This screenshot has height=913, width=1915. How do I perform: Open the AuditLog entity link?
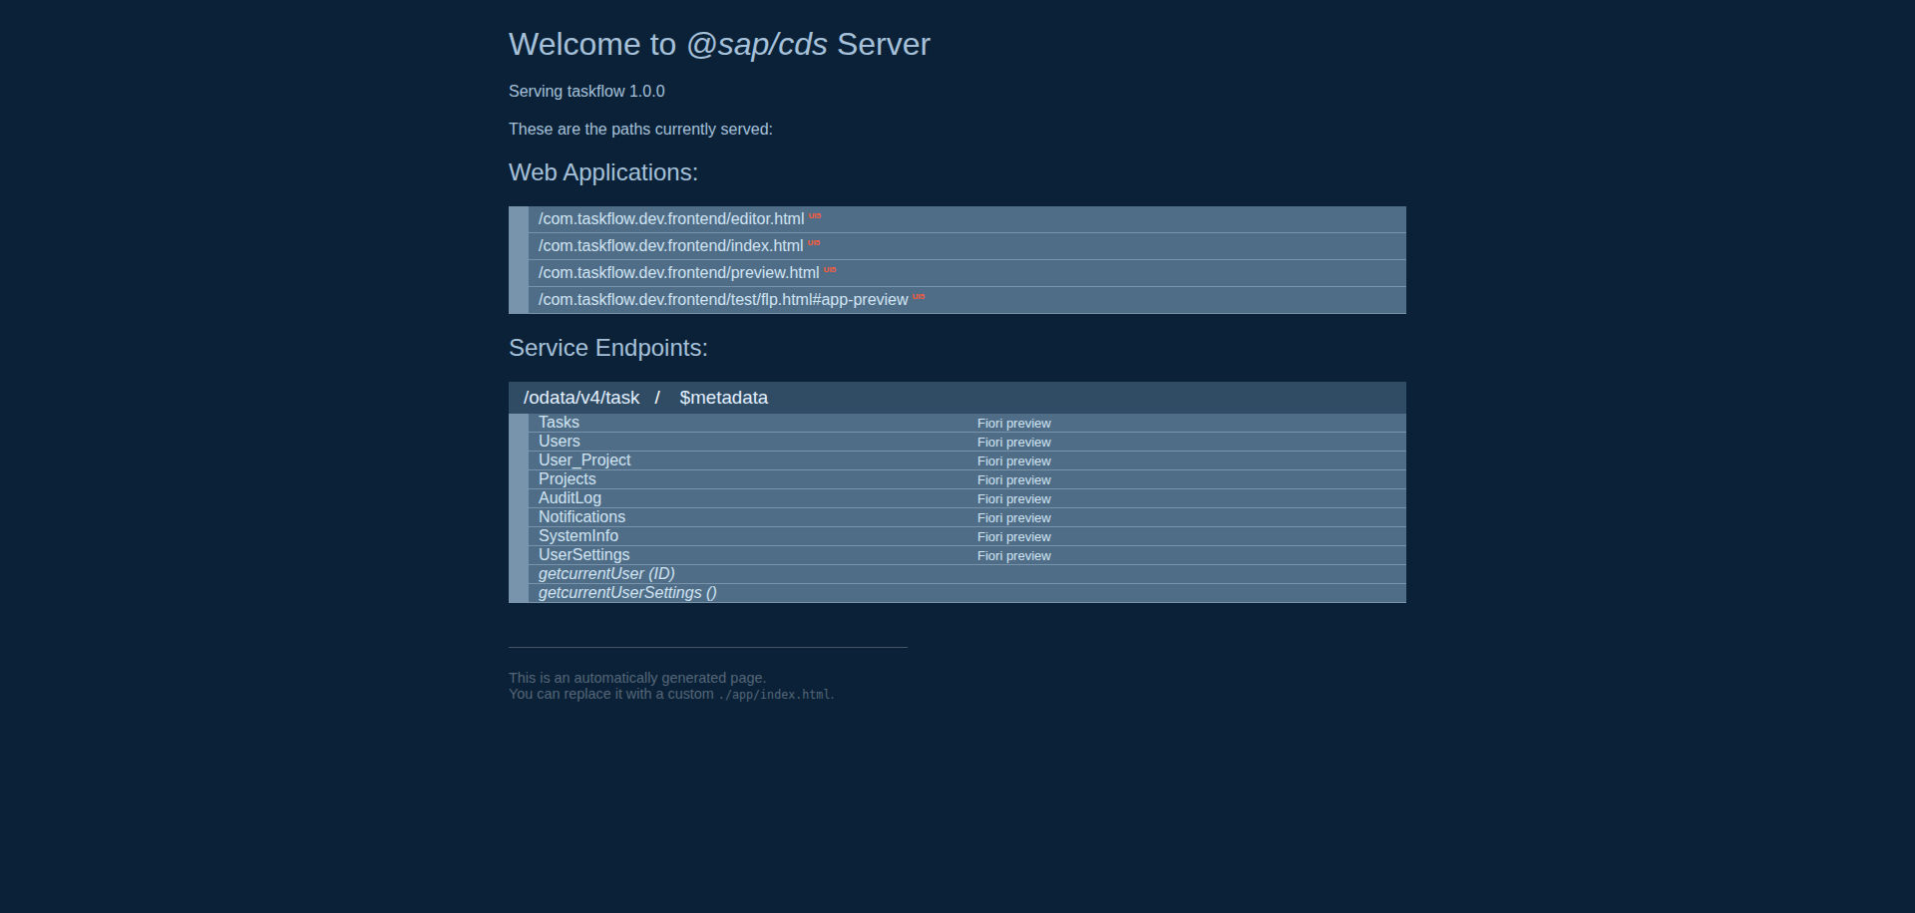[570, 498]
